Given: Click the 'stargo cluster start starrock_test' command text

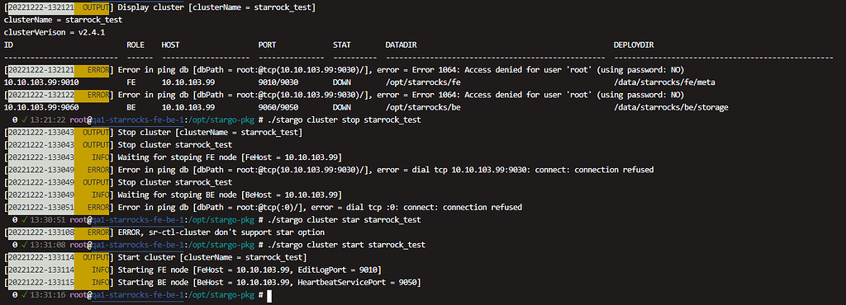Looking at the screenshot, I should coord(350,245).
